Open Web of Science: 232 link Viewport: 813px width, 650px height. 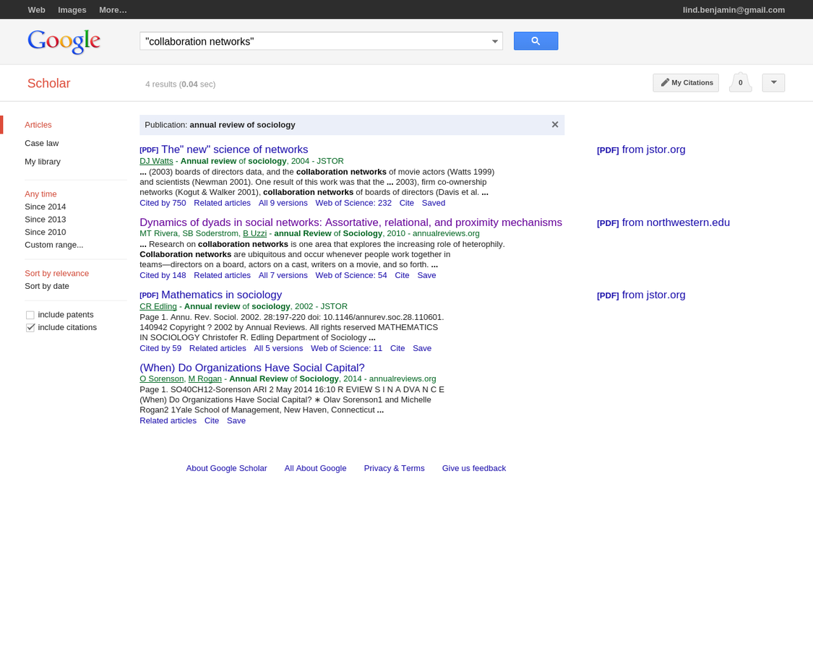point(353,203)
